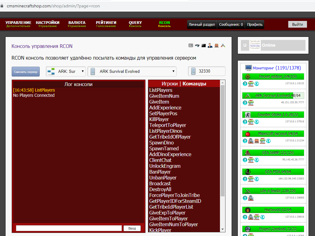Open the РЕЙТИНГИ menu

pos(106,24)
